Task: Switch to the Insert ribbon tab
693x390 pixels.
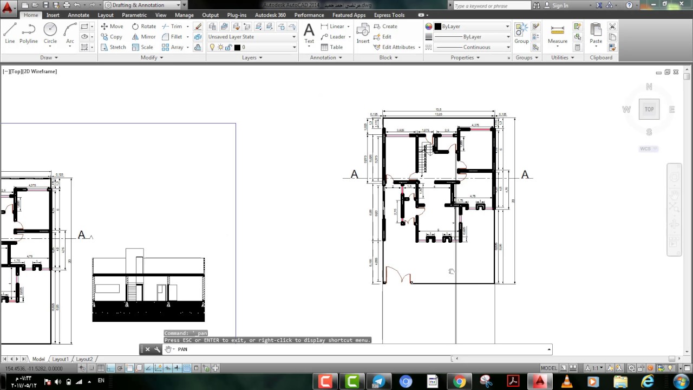Action: click(x=53, y=15)
